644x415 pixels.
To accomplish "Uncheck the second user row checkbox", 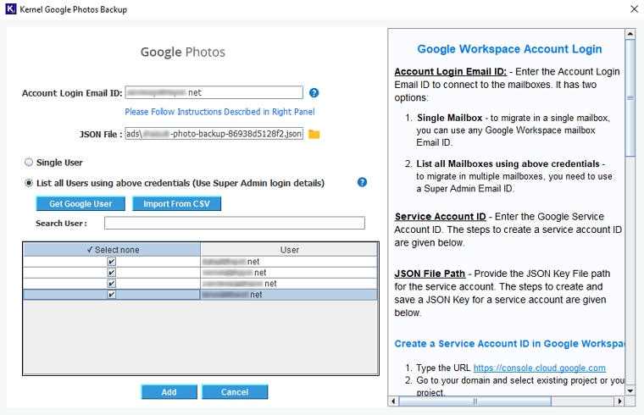I will (111, 273).
